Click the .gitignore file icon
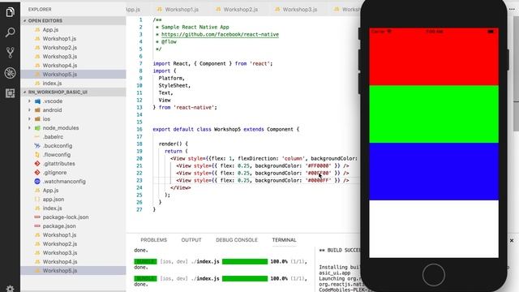This screenshot has width=519, height=292. tap(37, 173)
